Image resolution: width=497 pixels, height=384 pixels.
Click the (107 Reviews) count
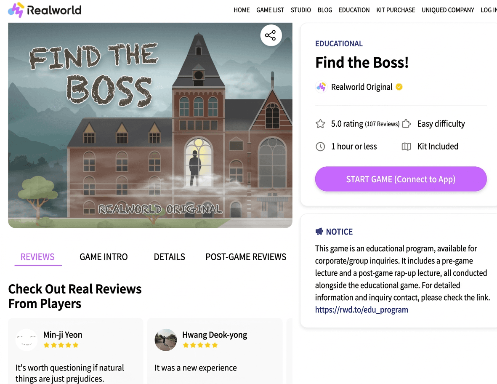click(382, 124)
